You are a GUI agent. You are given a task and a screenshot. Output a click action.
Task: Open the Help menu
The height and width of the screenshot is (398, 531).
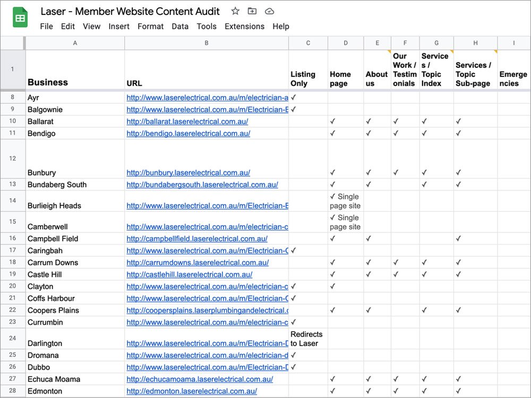281,27
